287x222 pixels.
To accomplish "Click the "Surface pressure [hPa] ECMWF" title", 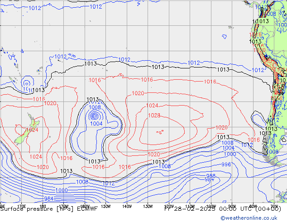I will pos(49,209).
